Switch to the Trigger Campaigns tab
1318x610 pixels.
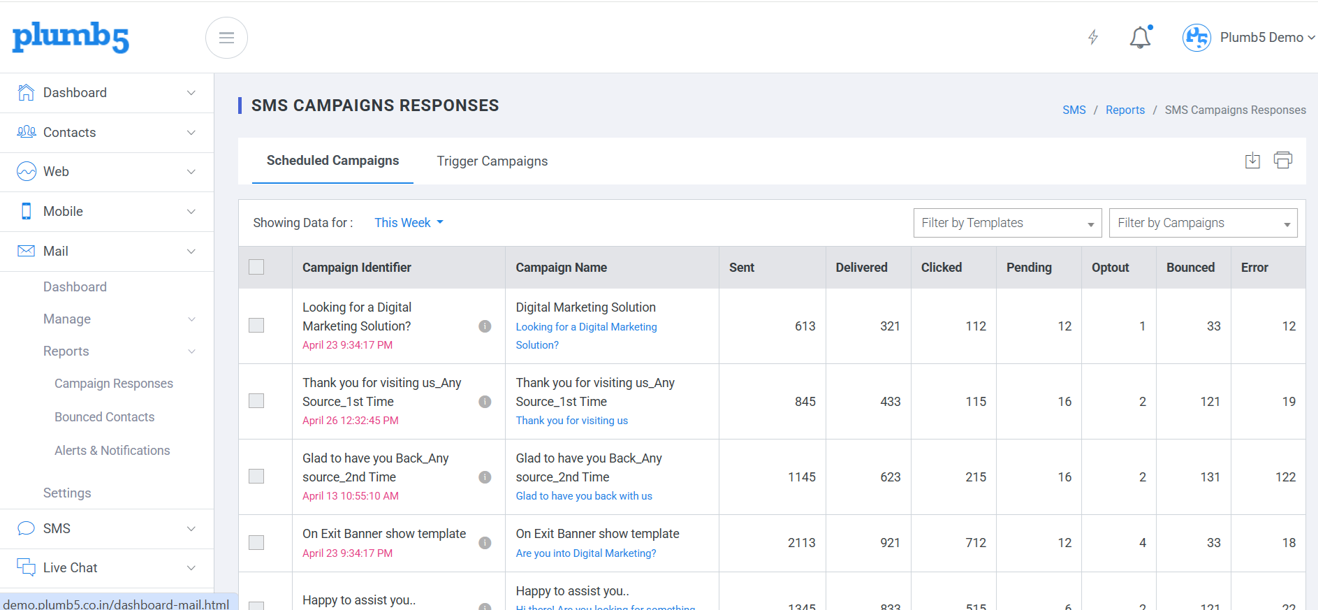492,161
